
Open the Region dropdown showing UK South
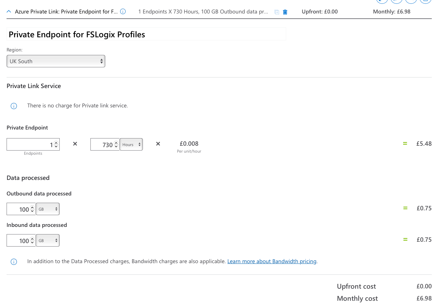[56, 61]
